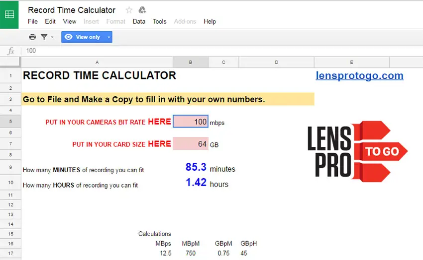Screen dimensions: 423x260
Task: Open the View menu
Action: point(70,21)
